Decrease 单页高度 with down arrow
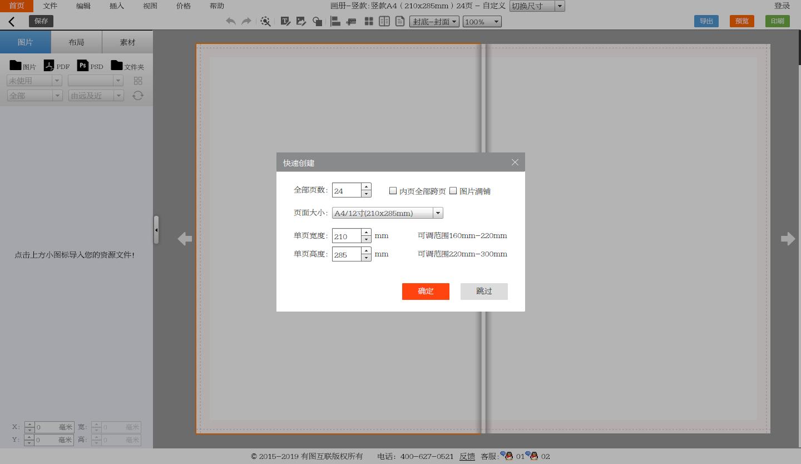 366,258
